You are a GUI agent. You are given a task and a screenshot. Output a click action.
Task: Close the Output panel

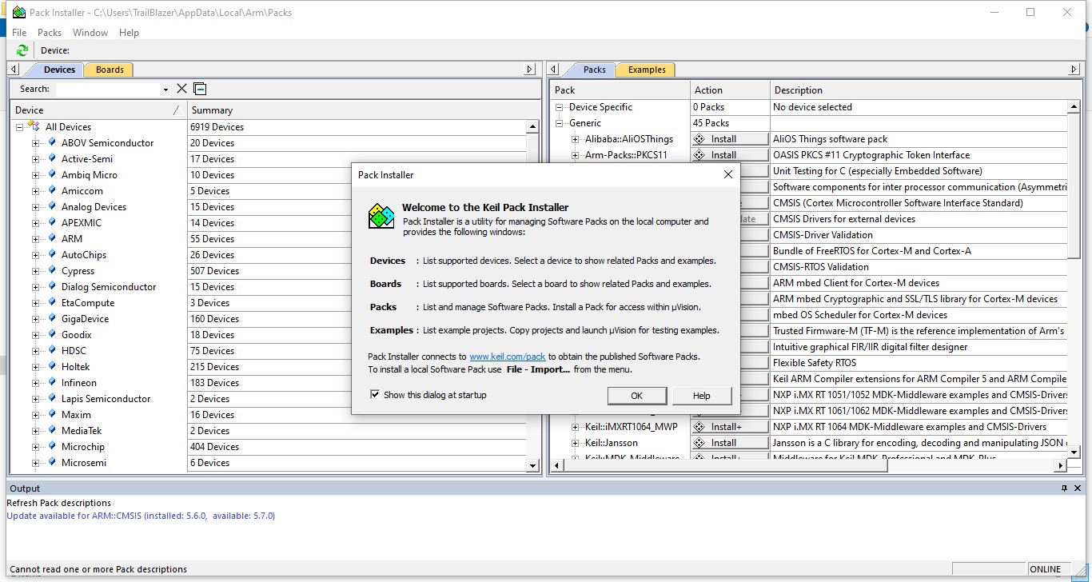click(1078, 488)
